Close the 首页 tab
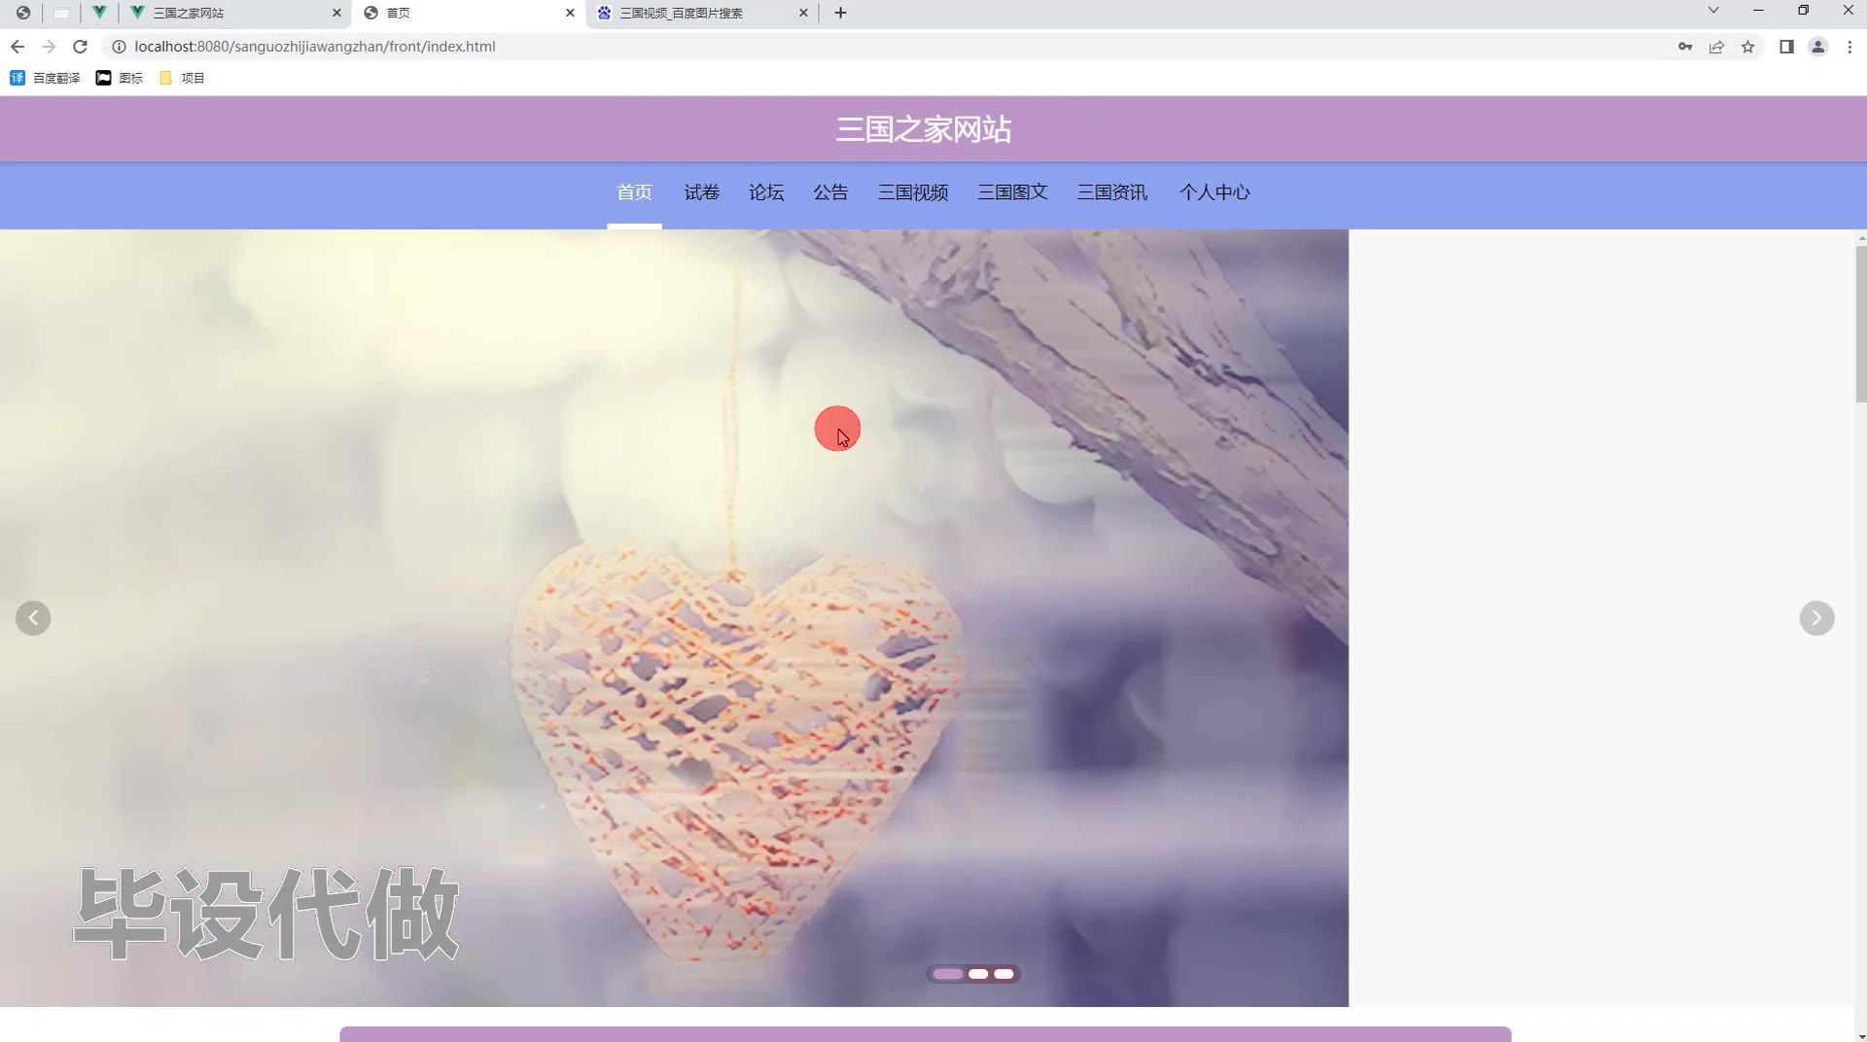The width and height of the screenshot is (1867, 1042). point(570,13)
